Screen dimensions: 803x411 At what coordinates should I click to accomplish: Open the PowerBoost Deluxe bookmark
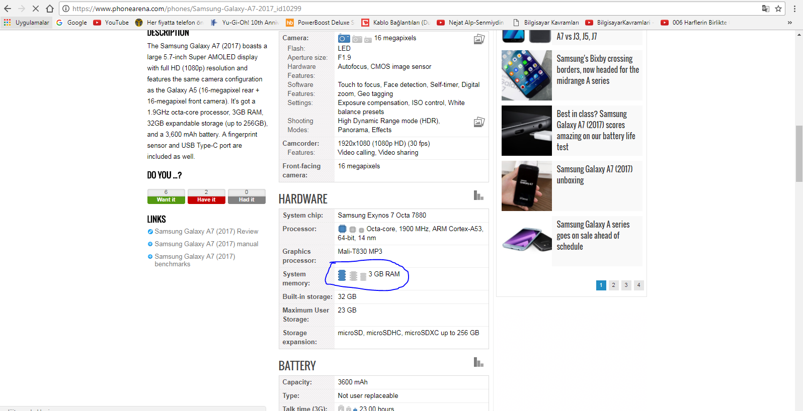[x=320, y=23]
